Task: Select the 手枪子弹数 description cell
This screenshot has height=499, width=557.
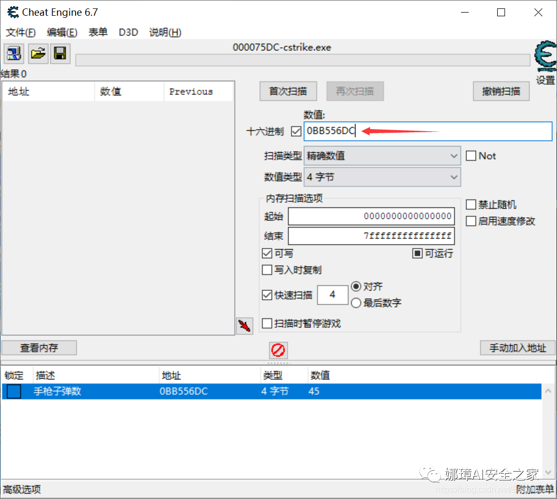Action: (58, 391)
